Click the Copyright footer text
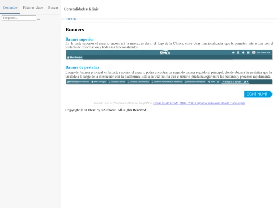The image size is (278, 208). [106, 110]
